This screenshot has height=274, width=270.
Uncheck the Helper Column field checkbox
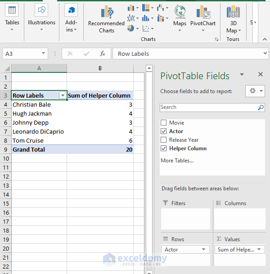coord(163,148)
